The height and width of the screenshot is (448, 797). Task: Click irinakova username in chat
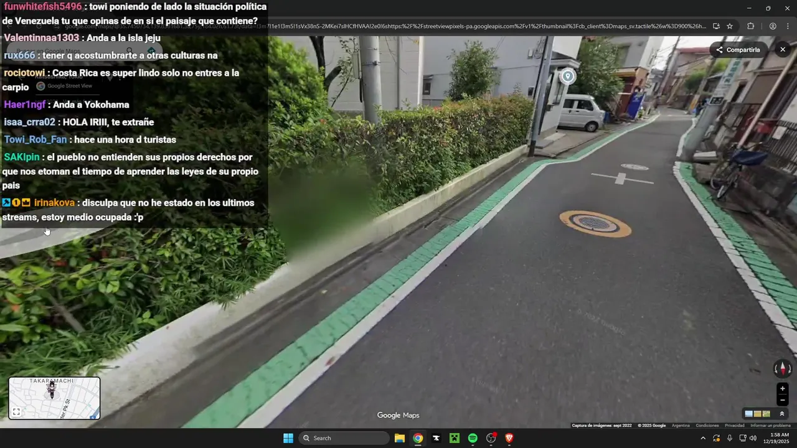[x=54, y=203]
